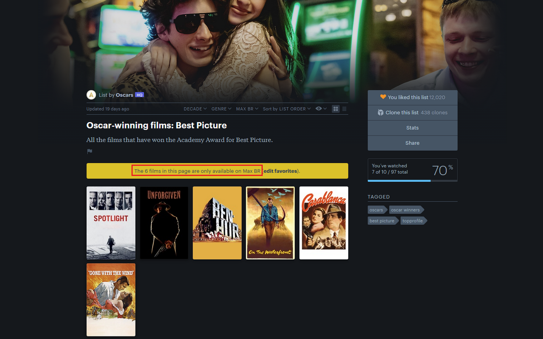Image resolution: width=543 pixels, height=339 pixels.
Task: Click the watched progress bar
Action: pos(412,181)
